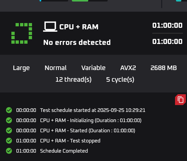Click the green progress bar at top

pyautogui.click(x=80, y=1)
